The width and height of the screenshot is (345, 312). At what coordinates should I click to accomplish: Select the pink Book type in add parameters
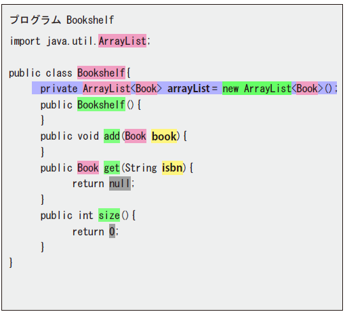pos(136,136)
